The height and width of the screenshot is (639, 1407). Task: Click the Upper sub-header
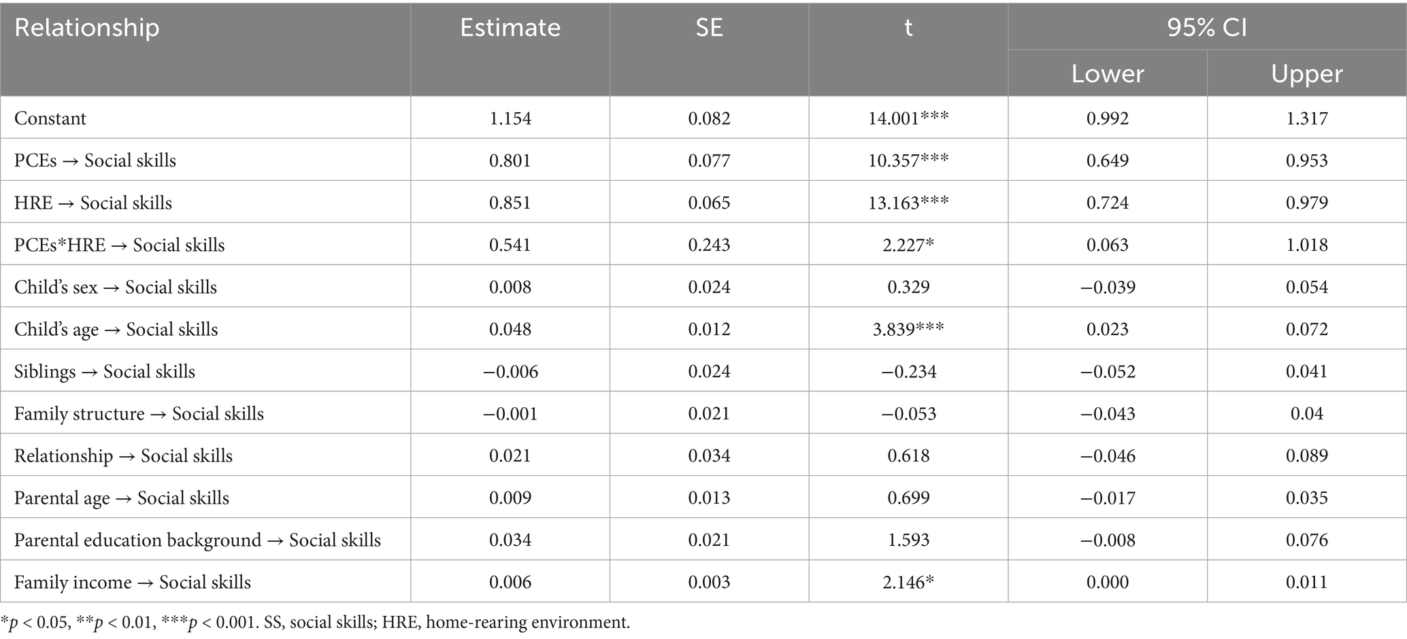[x=1306, y=73]
